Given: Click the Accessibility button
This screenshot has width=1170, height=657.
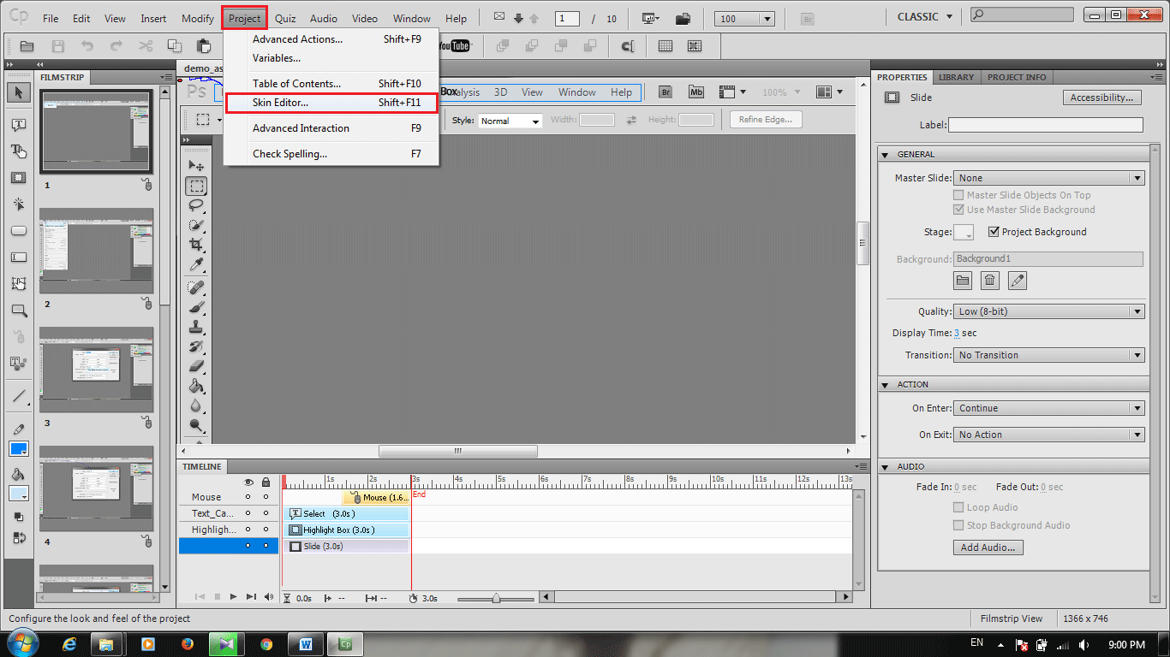Looking at the screenshot, I should pos(1101,98).
